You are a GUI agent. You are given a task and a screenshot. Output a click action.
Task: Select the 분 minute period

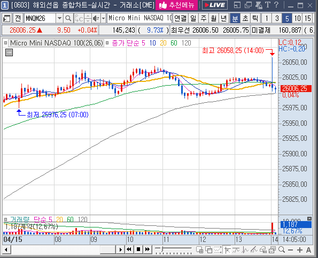point(235,19)
